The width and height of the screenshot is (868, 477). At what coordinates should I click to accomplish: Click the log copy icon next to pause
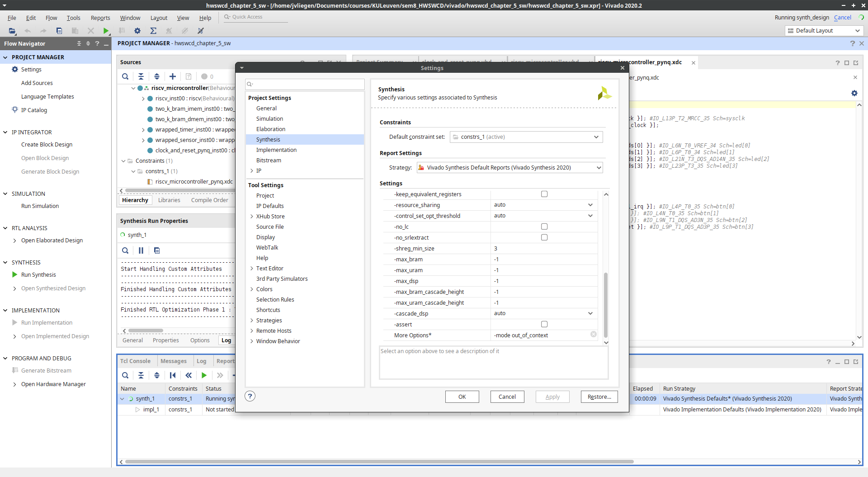click(x=157, y=250)
